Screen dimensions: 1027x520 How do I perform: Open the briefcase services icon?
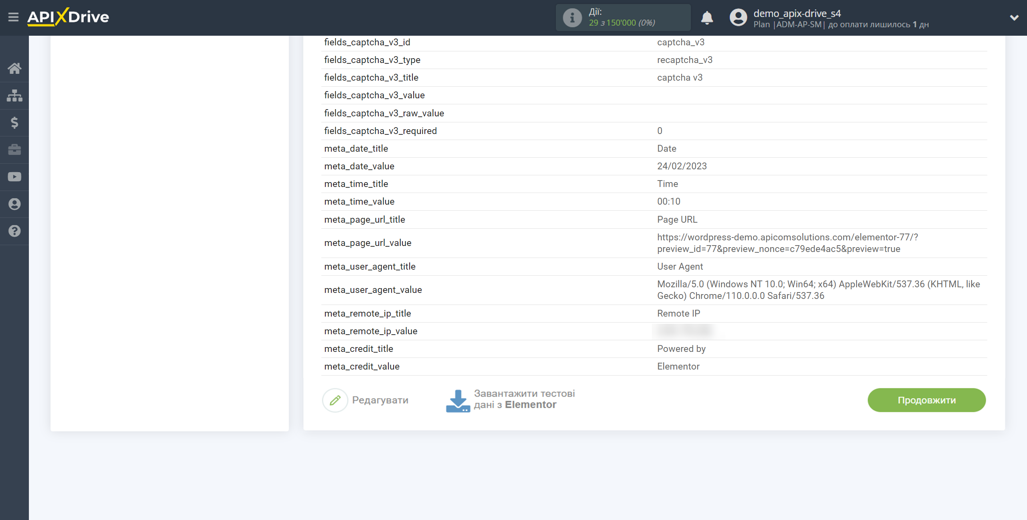pos(14,150)
